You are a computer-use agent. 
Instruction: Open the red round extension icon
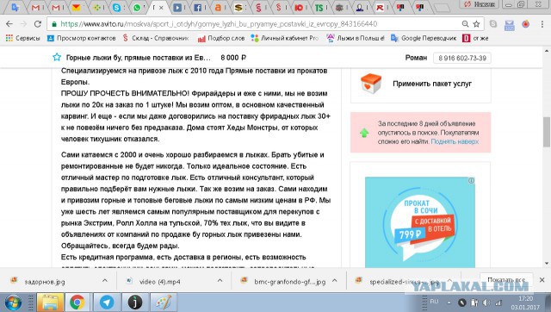point(526,24)
